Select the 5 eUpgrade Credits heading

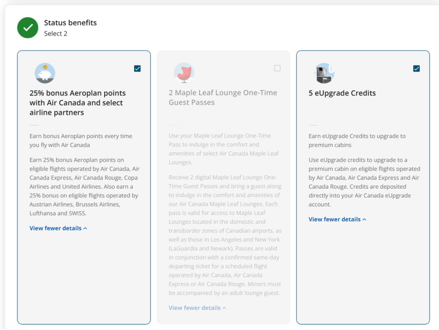tap(342, 93)
